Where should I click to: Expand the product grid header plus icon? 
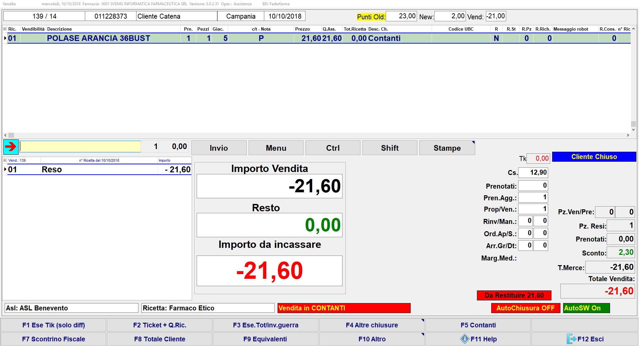click(x=5, y=29)
